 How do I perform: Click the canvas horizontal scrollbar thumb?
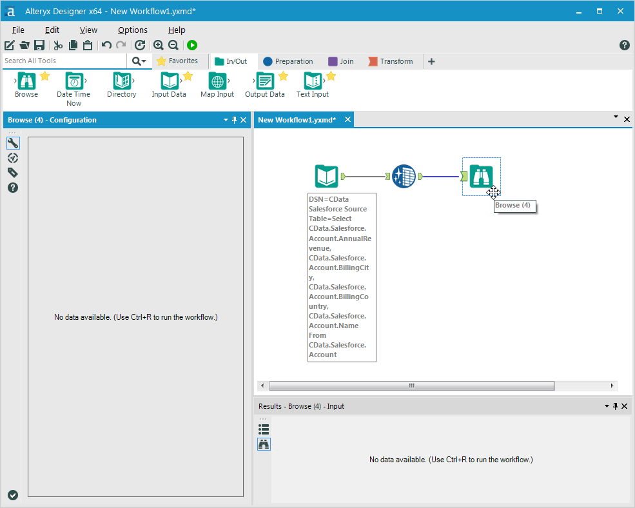(411, 386)
